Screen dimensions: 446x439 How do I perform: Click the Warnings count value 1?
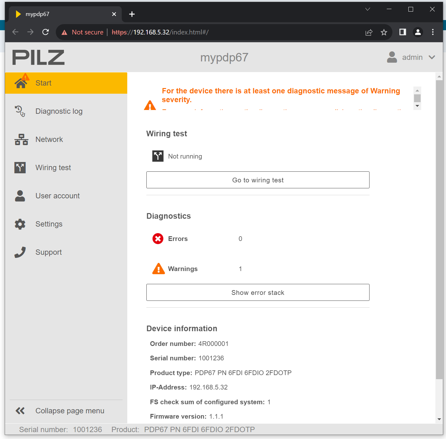pos(240,269)
